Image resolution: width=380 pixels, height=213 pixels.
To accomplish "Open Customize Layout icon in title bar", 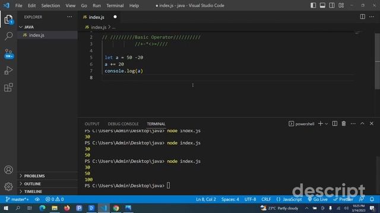I will (341, 5).
